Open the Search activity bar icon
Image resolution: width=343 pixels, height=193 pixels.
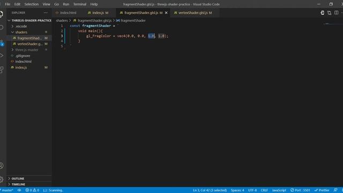(x=1, y=27)
